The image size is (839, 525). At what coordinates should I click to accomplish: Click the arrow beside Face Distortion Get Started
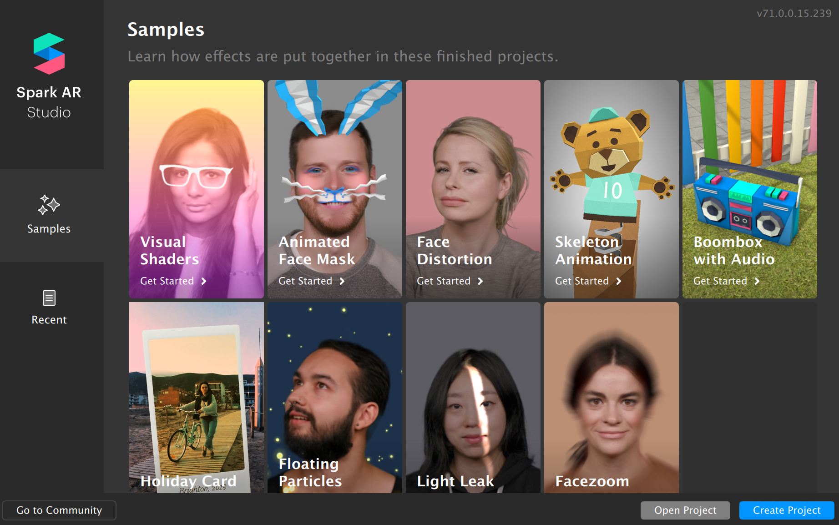tap(480, 281)
